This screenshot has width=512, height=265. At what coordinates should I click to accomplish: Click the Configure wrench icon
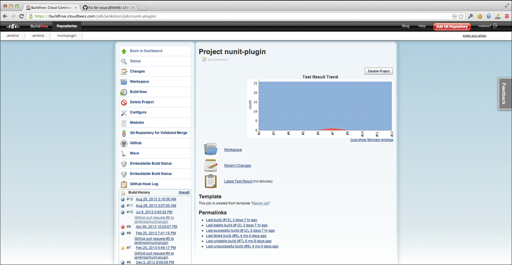124,112
